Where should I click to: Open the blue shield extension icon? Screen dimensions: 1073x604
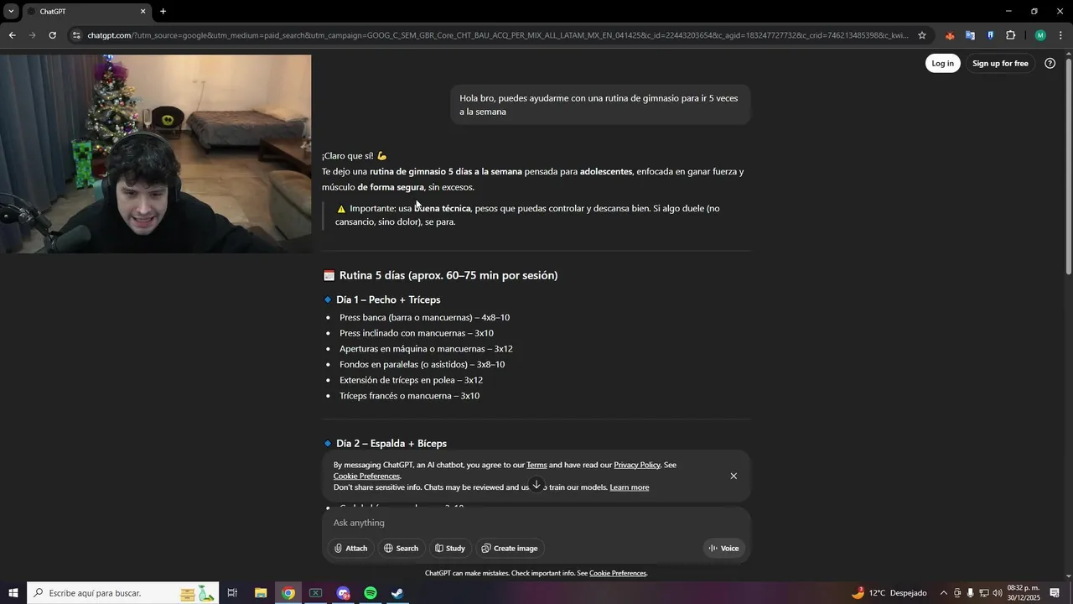coord(990,35)
